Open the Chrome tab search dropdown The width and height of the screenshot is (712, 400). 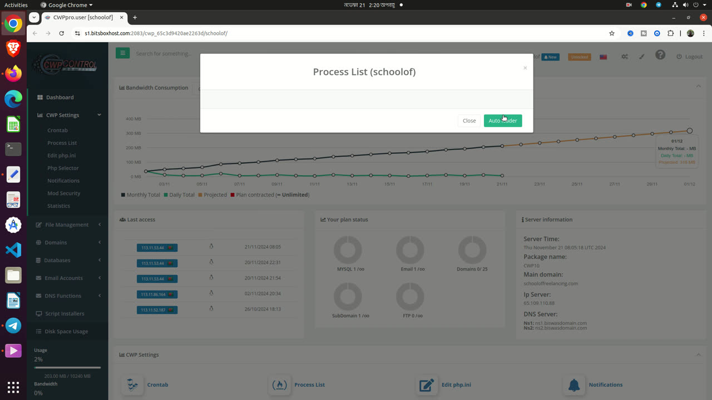(x=34, y=17)
